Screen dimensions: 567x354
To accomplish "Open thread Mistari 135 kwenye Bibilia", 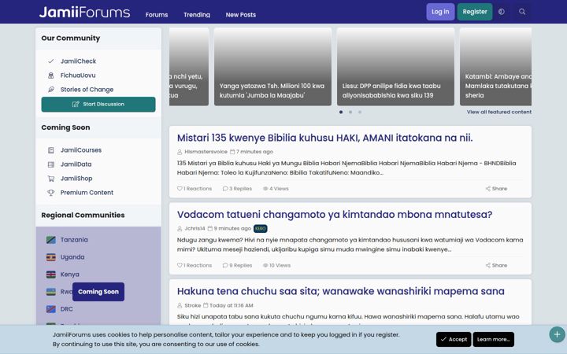I will (x=324, y=138).
